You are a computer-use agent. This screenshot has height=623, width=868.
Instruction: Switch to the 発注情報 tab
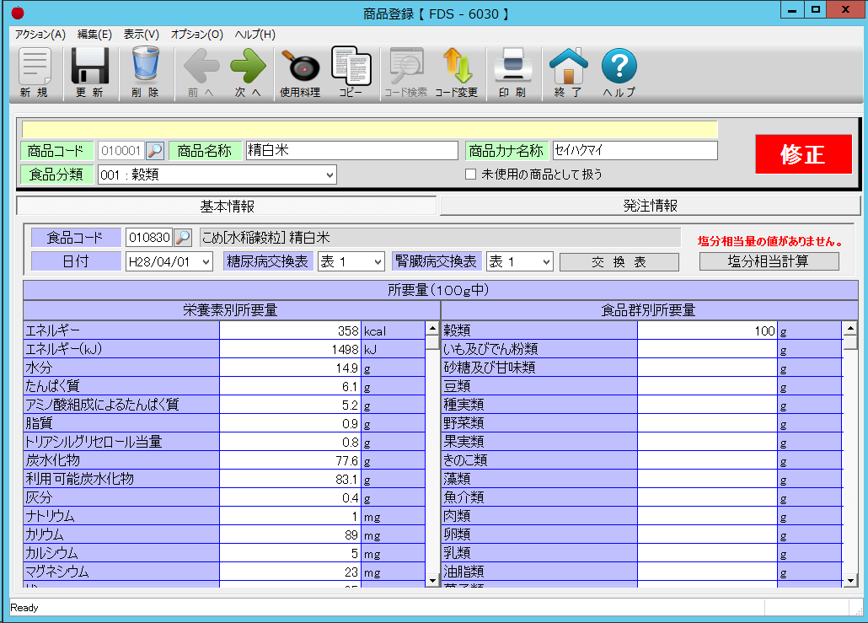tap(650, 206)
